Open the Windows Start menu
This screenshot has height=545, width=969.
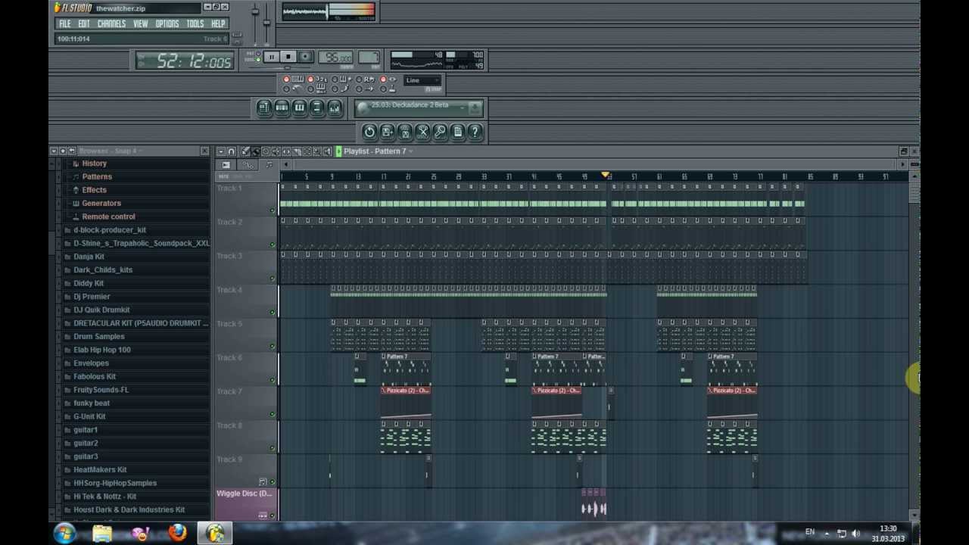[x=64, y=533]
